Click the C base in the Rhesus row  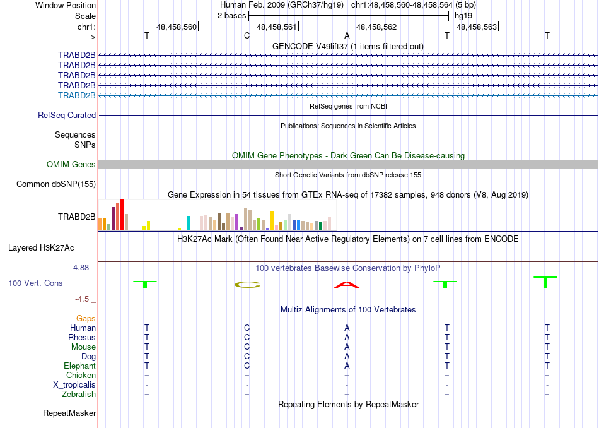(x=247, y=337)
